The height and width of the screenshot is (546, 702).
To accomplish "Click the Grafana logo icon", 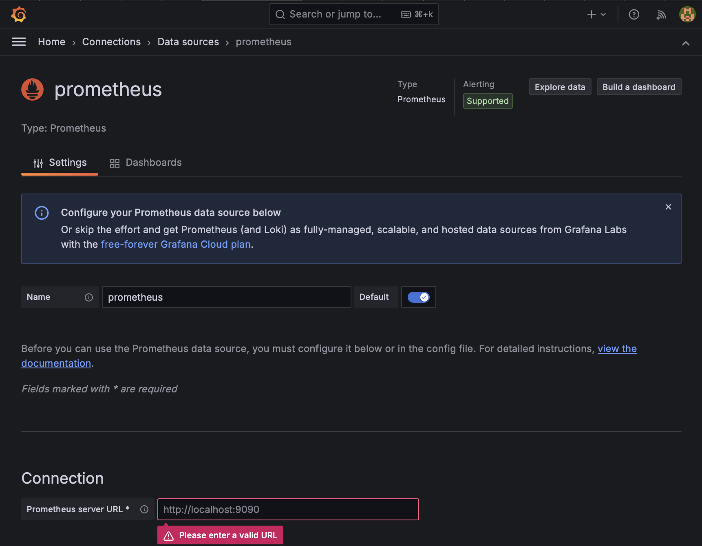I will click(19, 14).
